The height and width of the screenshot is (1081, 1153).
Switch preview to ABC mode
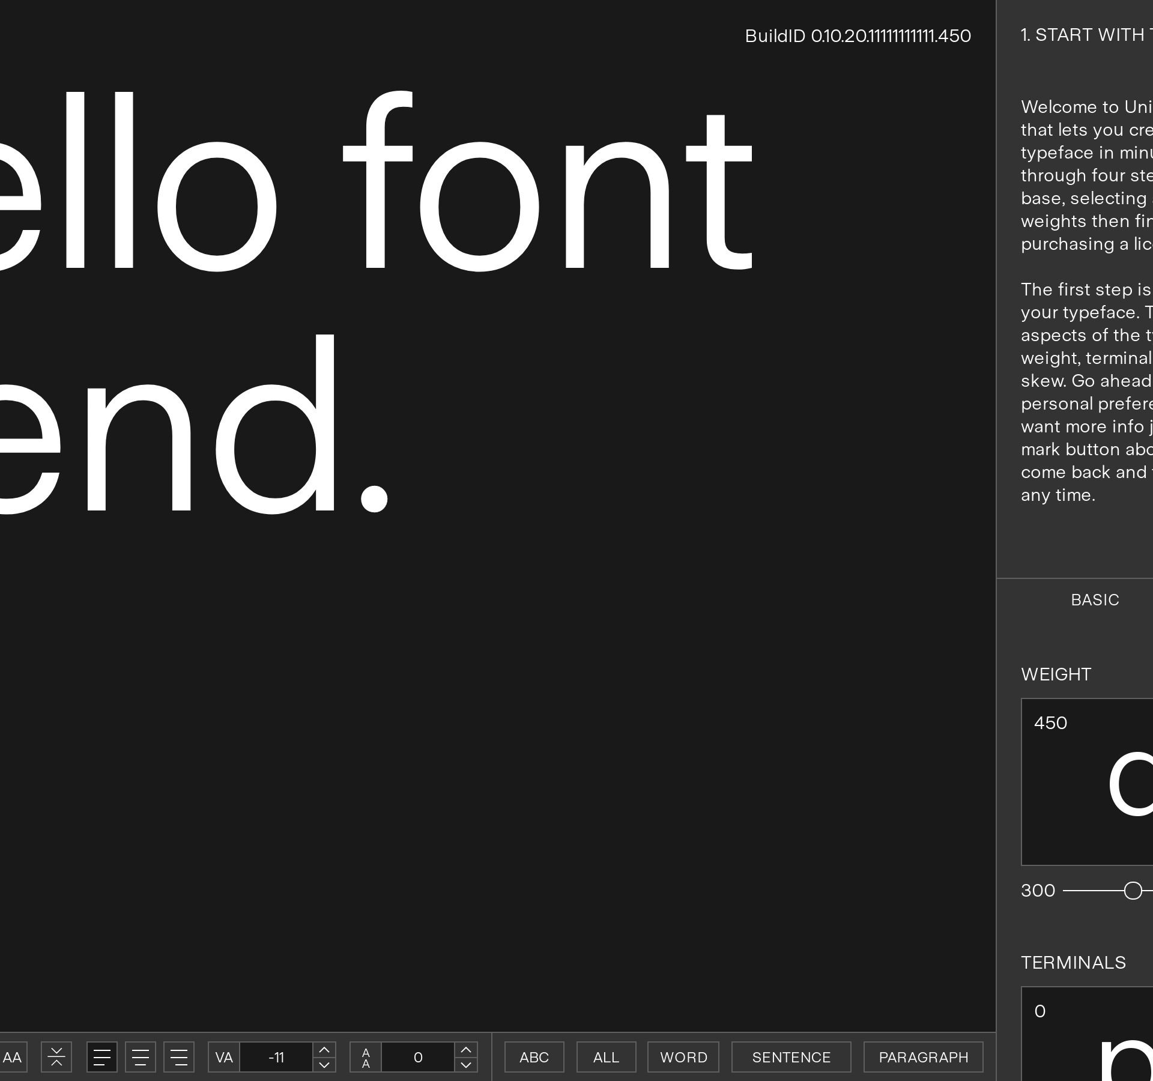click(x=534, y=1057)
